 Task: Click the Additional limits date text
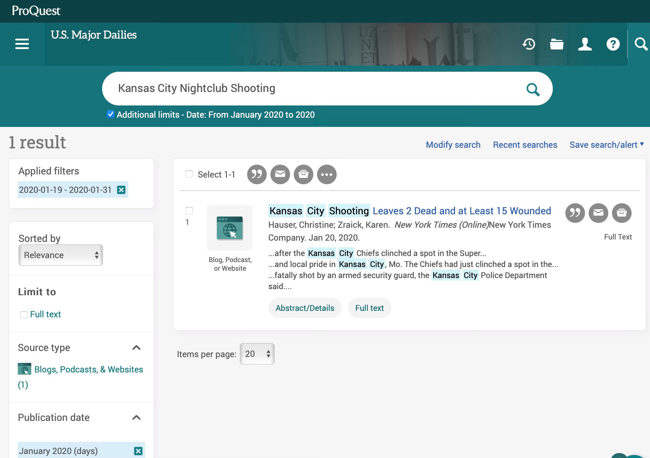216,115
